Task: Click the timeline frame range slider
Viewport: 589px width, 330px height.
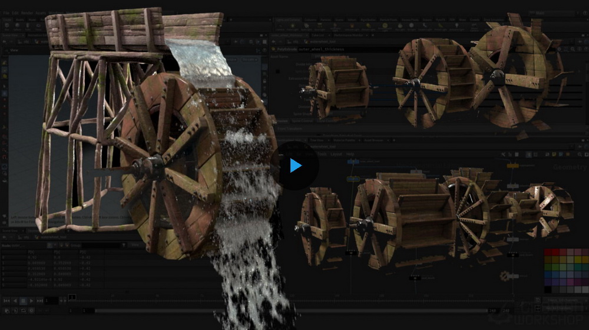Action: point(291,311)
